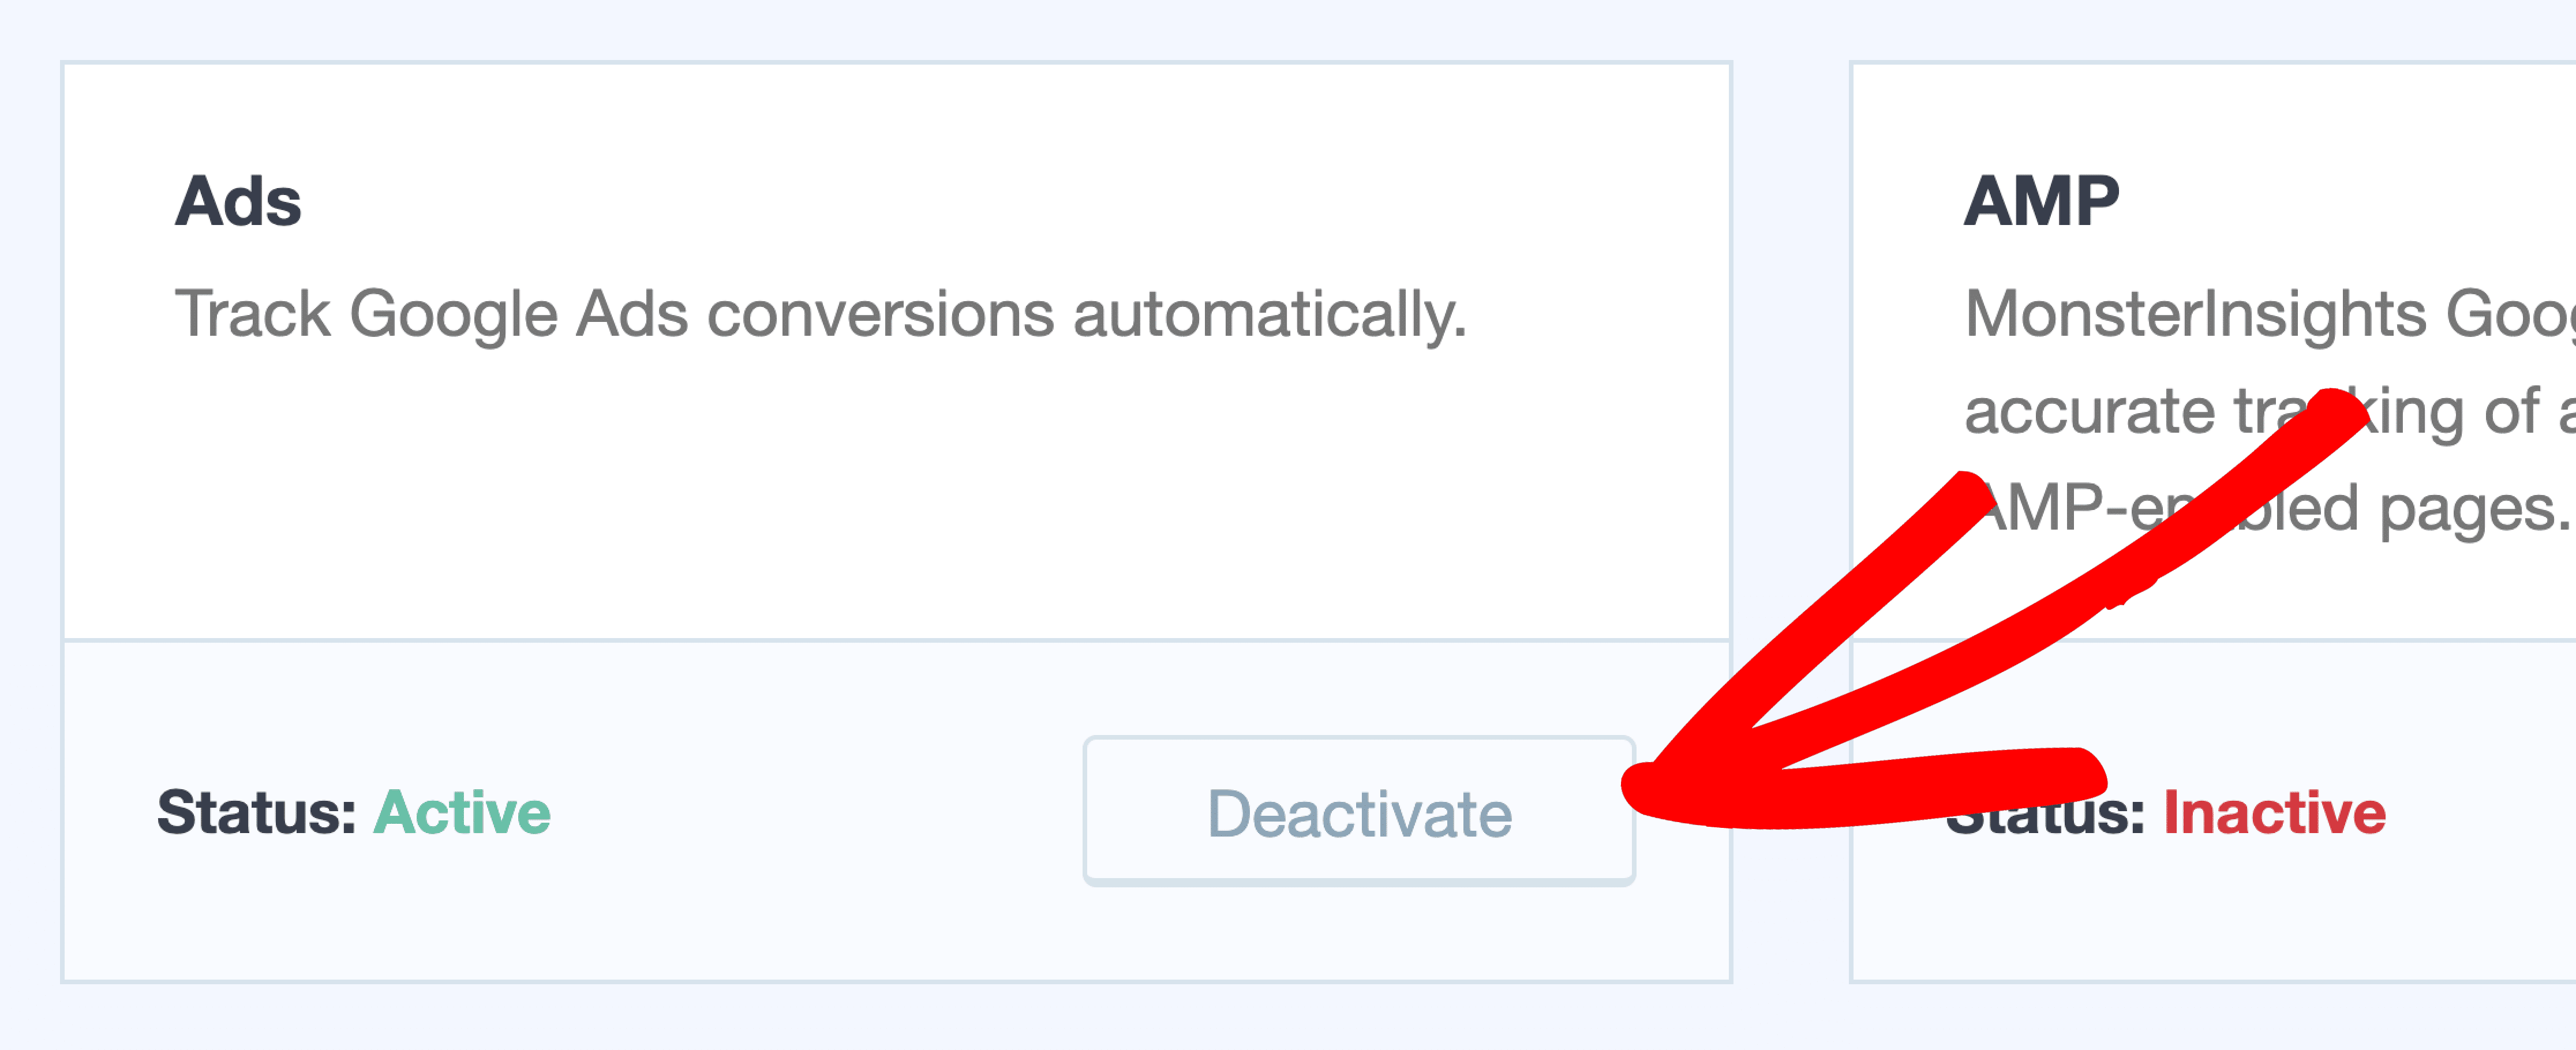The width and height of the screenshot is (2576, 1050).
Task: Click the Ads description about tracking conversions
Action: tap(820, 314)
